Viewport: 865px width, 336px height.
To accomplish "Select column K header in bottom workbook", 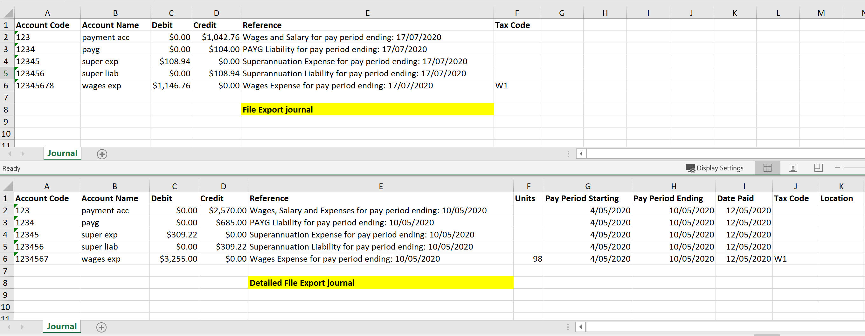I will click(841, 186).
